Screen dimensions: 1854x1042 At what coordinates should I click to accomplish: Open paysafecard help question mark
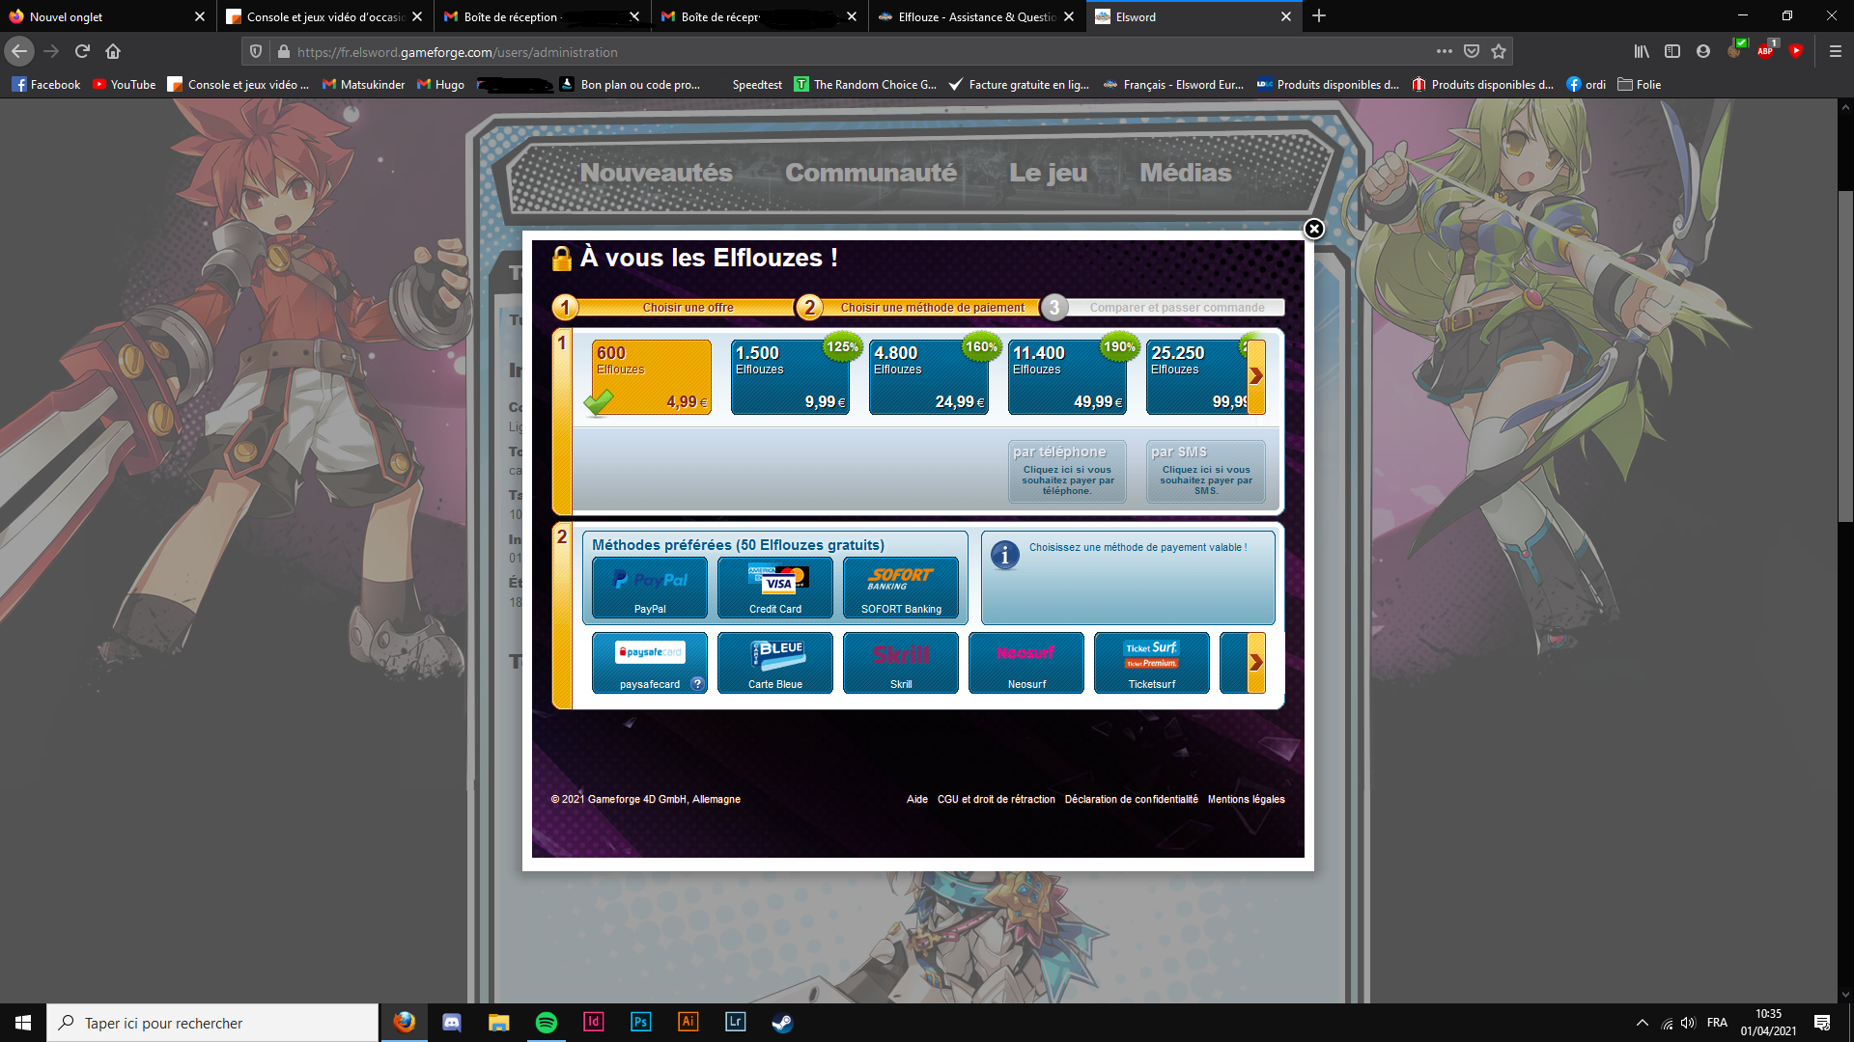click(x=697, y=684)
